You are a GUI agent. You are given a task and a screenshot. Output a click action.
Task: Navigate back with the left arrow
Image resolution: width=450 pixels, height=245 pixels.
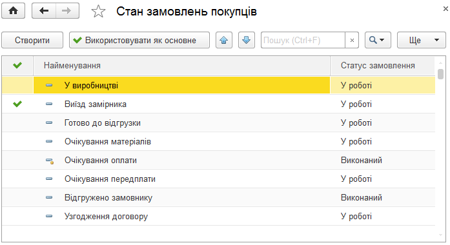click(x=44, y=11)
